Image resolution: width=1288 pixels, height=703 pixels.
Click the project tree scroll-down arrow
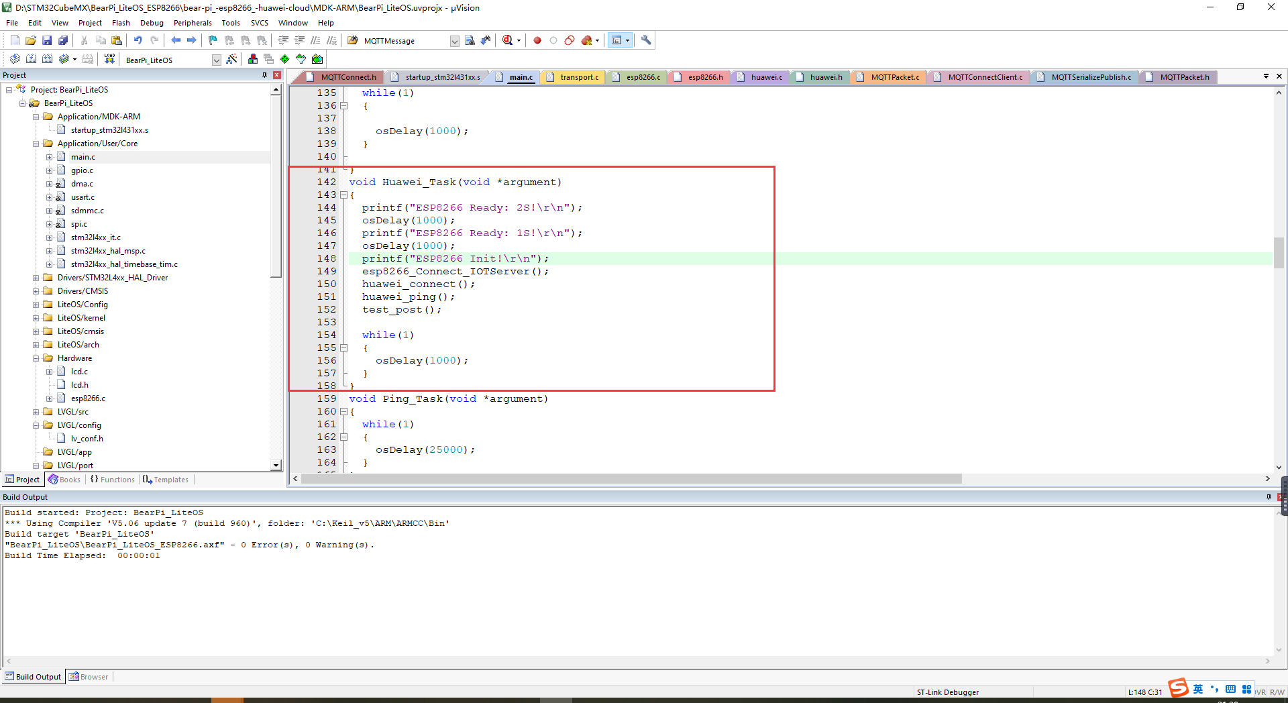(276, 465)
